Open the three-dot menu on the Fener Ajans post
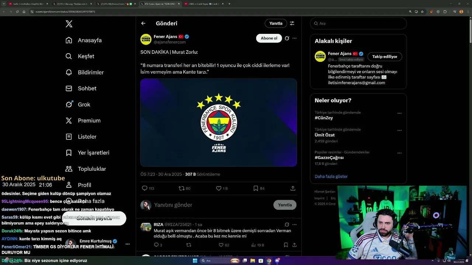Image resolution: width=472 pixels, height=265 pixels. (294, 38)
